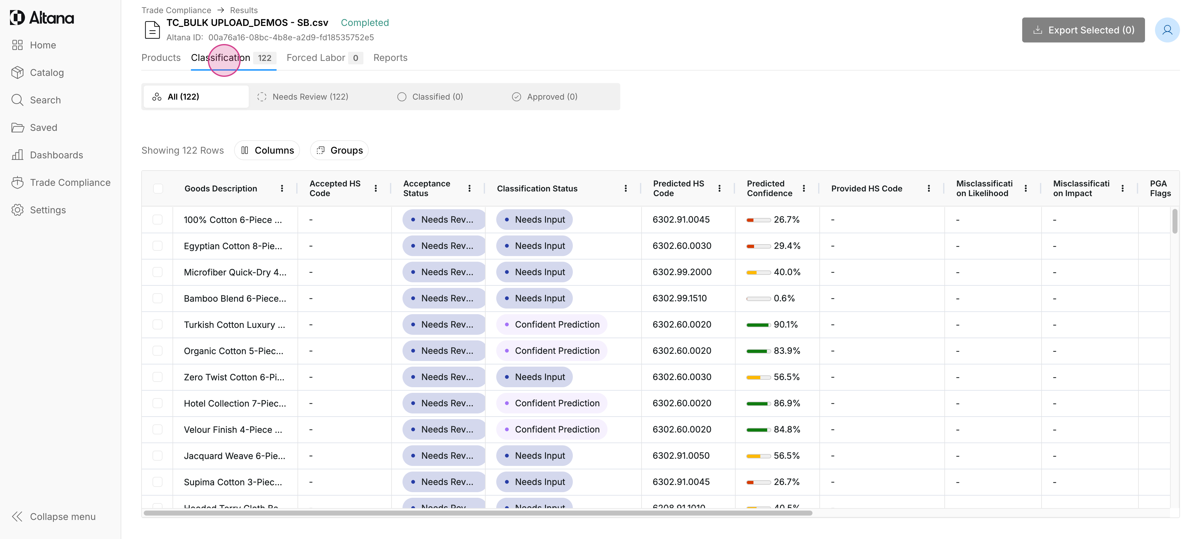Tick the select-all header checkbox
Screen dimensions: 1200x539
click(x=158, y=189)
